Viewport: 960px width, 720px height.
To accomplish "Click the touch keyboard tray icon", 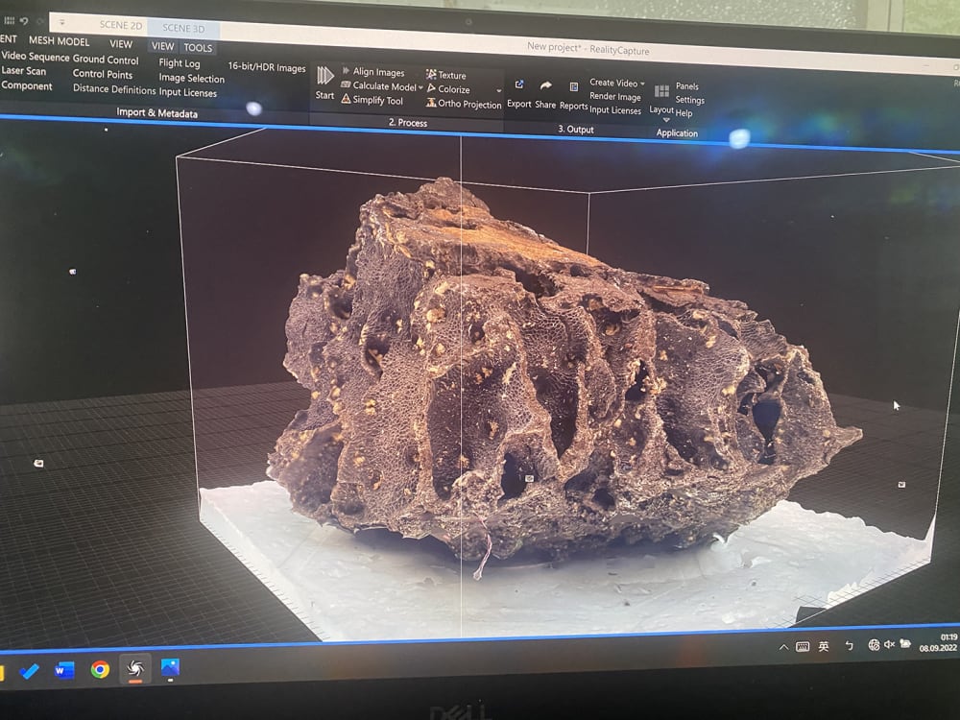I will click(x=802, y=646).
